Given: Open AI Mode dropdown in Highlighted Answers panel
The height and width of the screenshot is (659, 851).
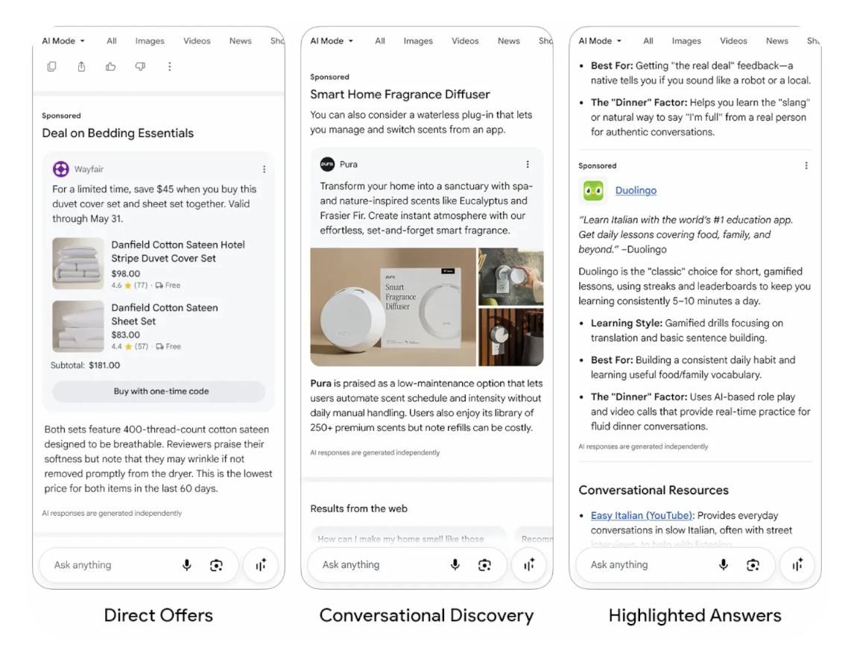Looking at the screenshot, I should coord(600,41).
